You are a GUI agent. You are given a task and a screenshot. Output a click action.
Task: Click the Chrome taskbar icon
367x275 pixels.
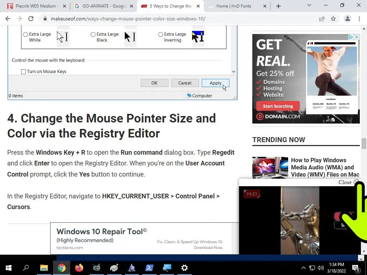coord(62,268)
